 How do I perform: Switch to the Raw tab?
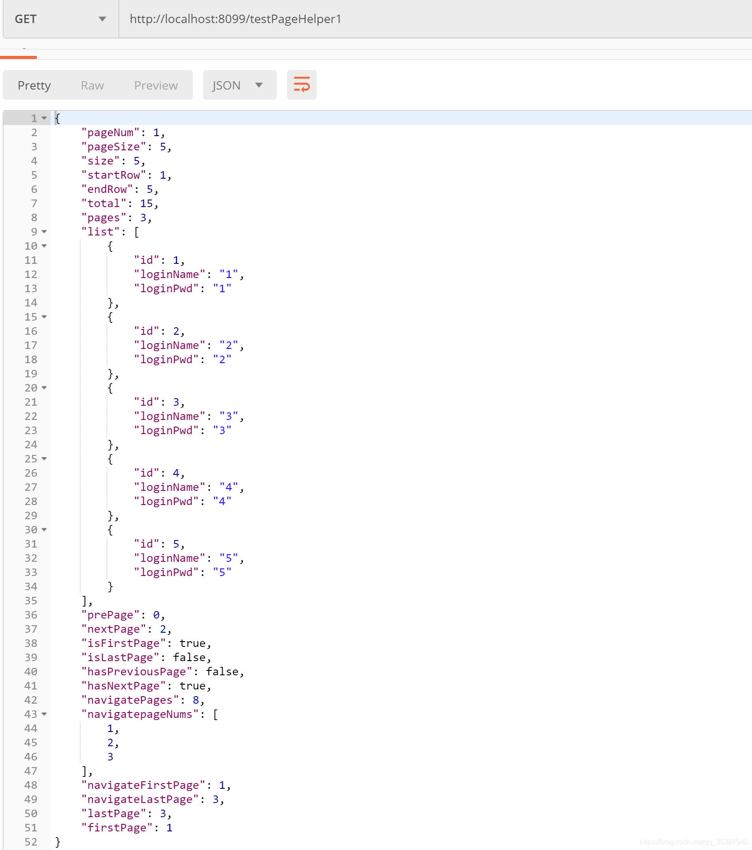pos(92,85)
